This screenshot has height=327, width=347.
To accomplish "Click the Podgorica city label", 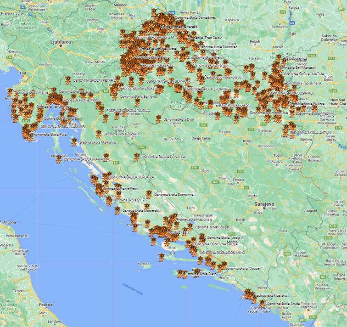I will pos(308,304).
